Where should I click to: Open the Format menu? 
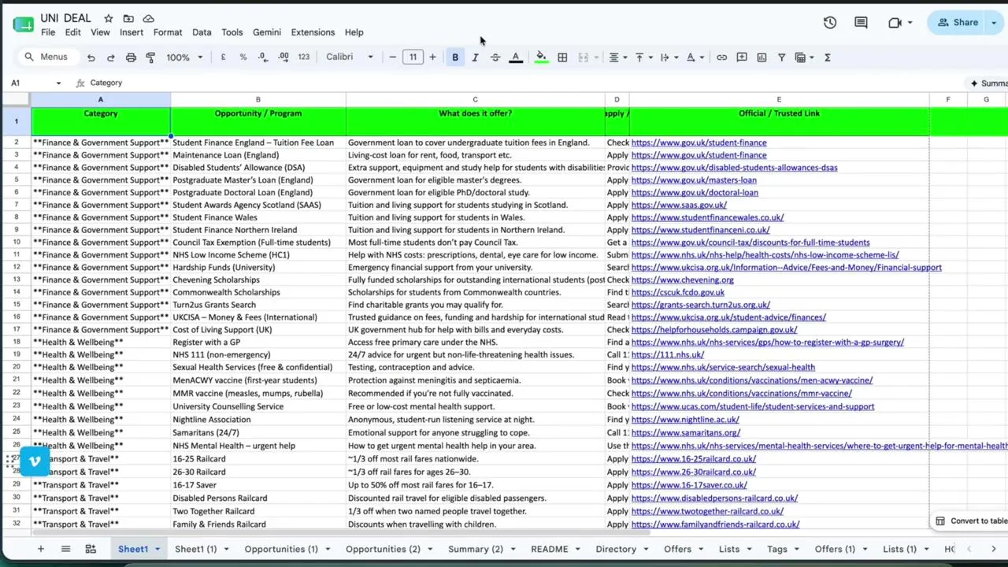coord(168,32)
